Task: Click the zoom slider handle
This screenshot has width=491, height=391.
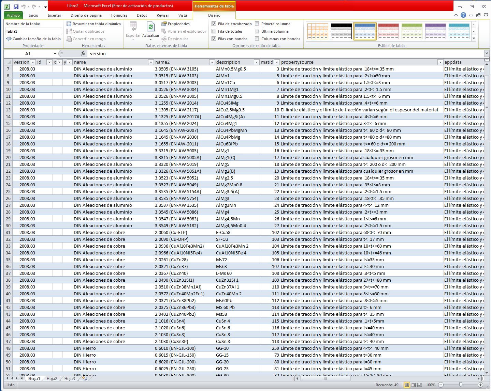Action: click(461, 385)
